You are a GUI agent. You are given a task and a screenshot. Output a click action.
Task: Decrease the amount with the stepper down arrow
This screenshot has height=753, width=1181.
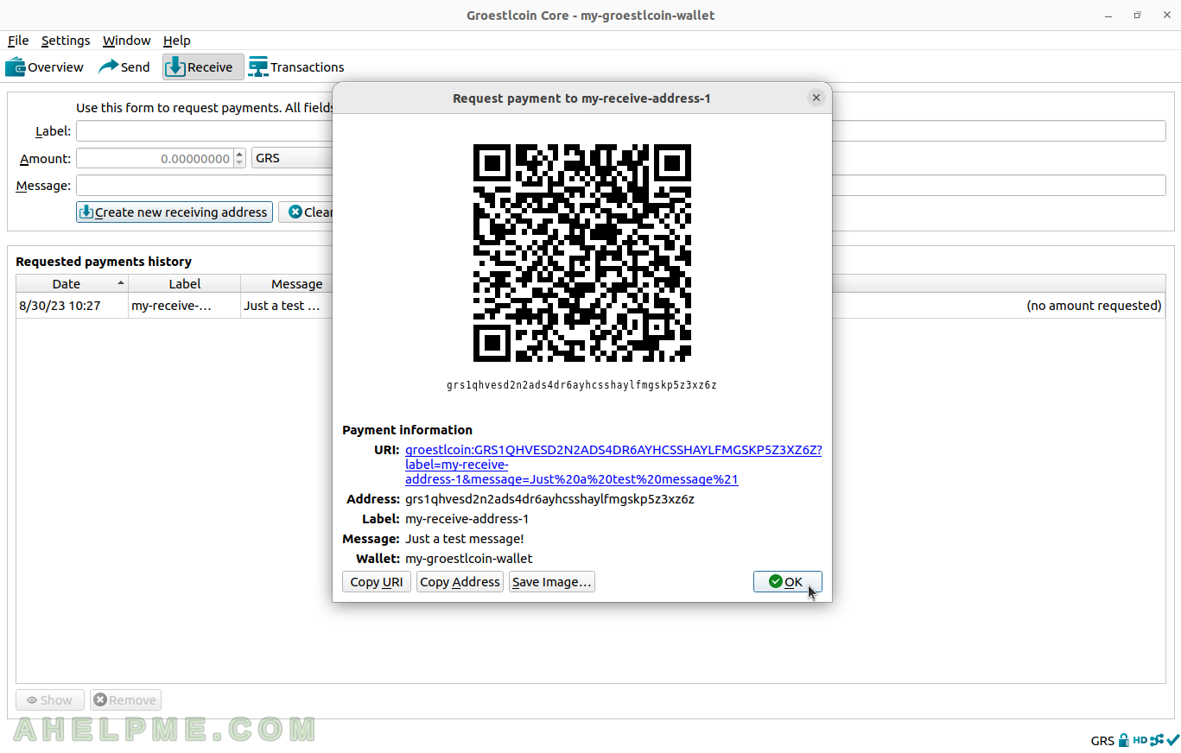(240, 164)
